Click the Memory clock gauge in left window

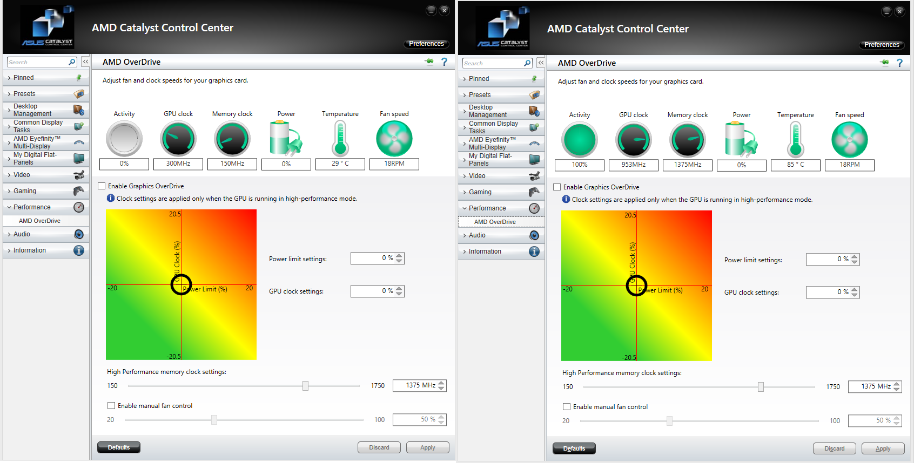pos(232,139)
